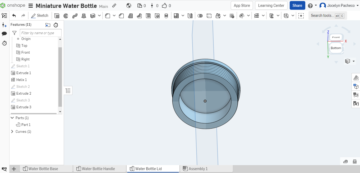
Task: Expand Transform tool dropdown arrow
Action: tap(225, 16)
